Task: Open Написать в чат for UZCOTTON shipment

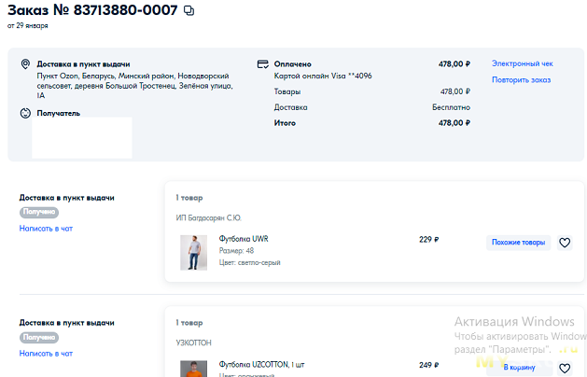Action: point(46,354)
